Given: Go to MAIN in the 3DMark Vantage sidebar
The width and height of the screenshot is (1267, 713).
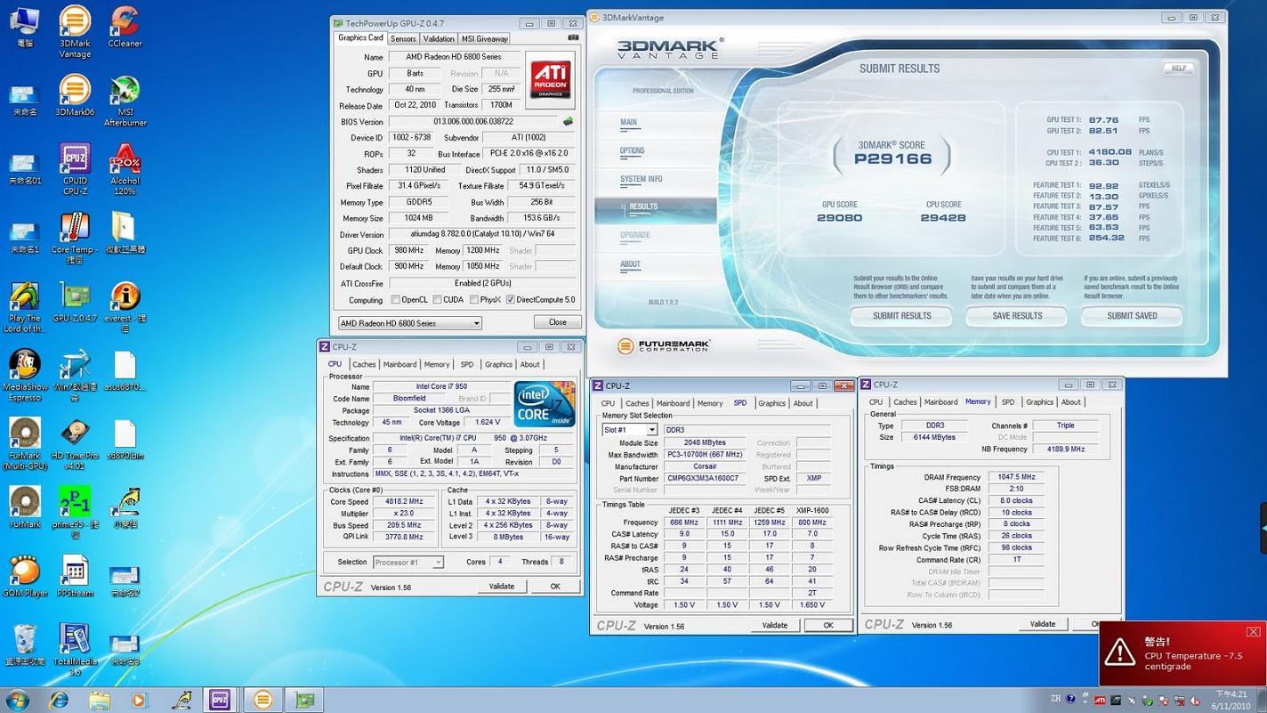Looking at the screenshot, I should pos(629,123).
